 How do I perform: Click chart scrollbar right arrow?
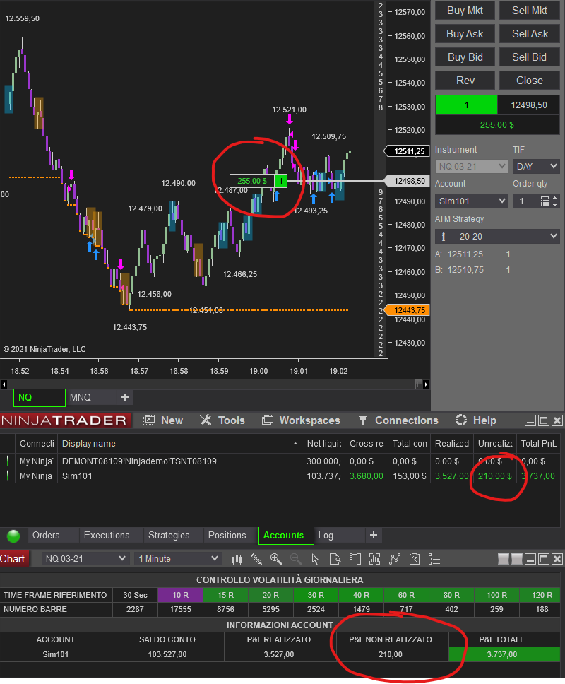click(x=426, y=384)
